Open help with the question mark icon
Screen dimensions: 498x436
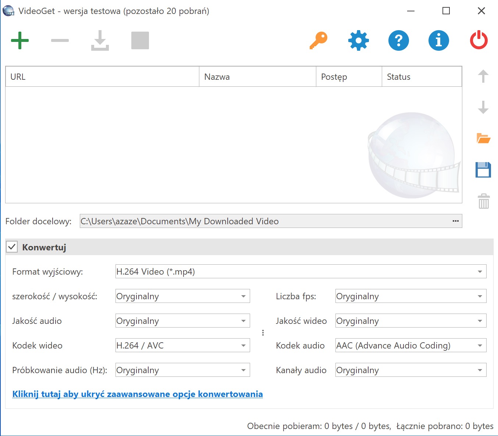[x=399, y=40]
